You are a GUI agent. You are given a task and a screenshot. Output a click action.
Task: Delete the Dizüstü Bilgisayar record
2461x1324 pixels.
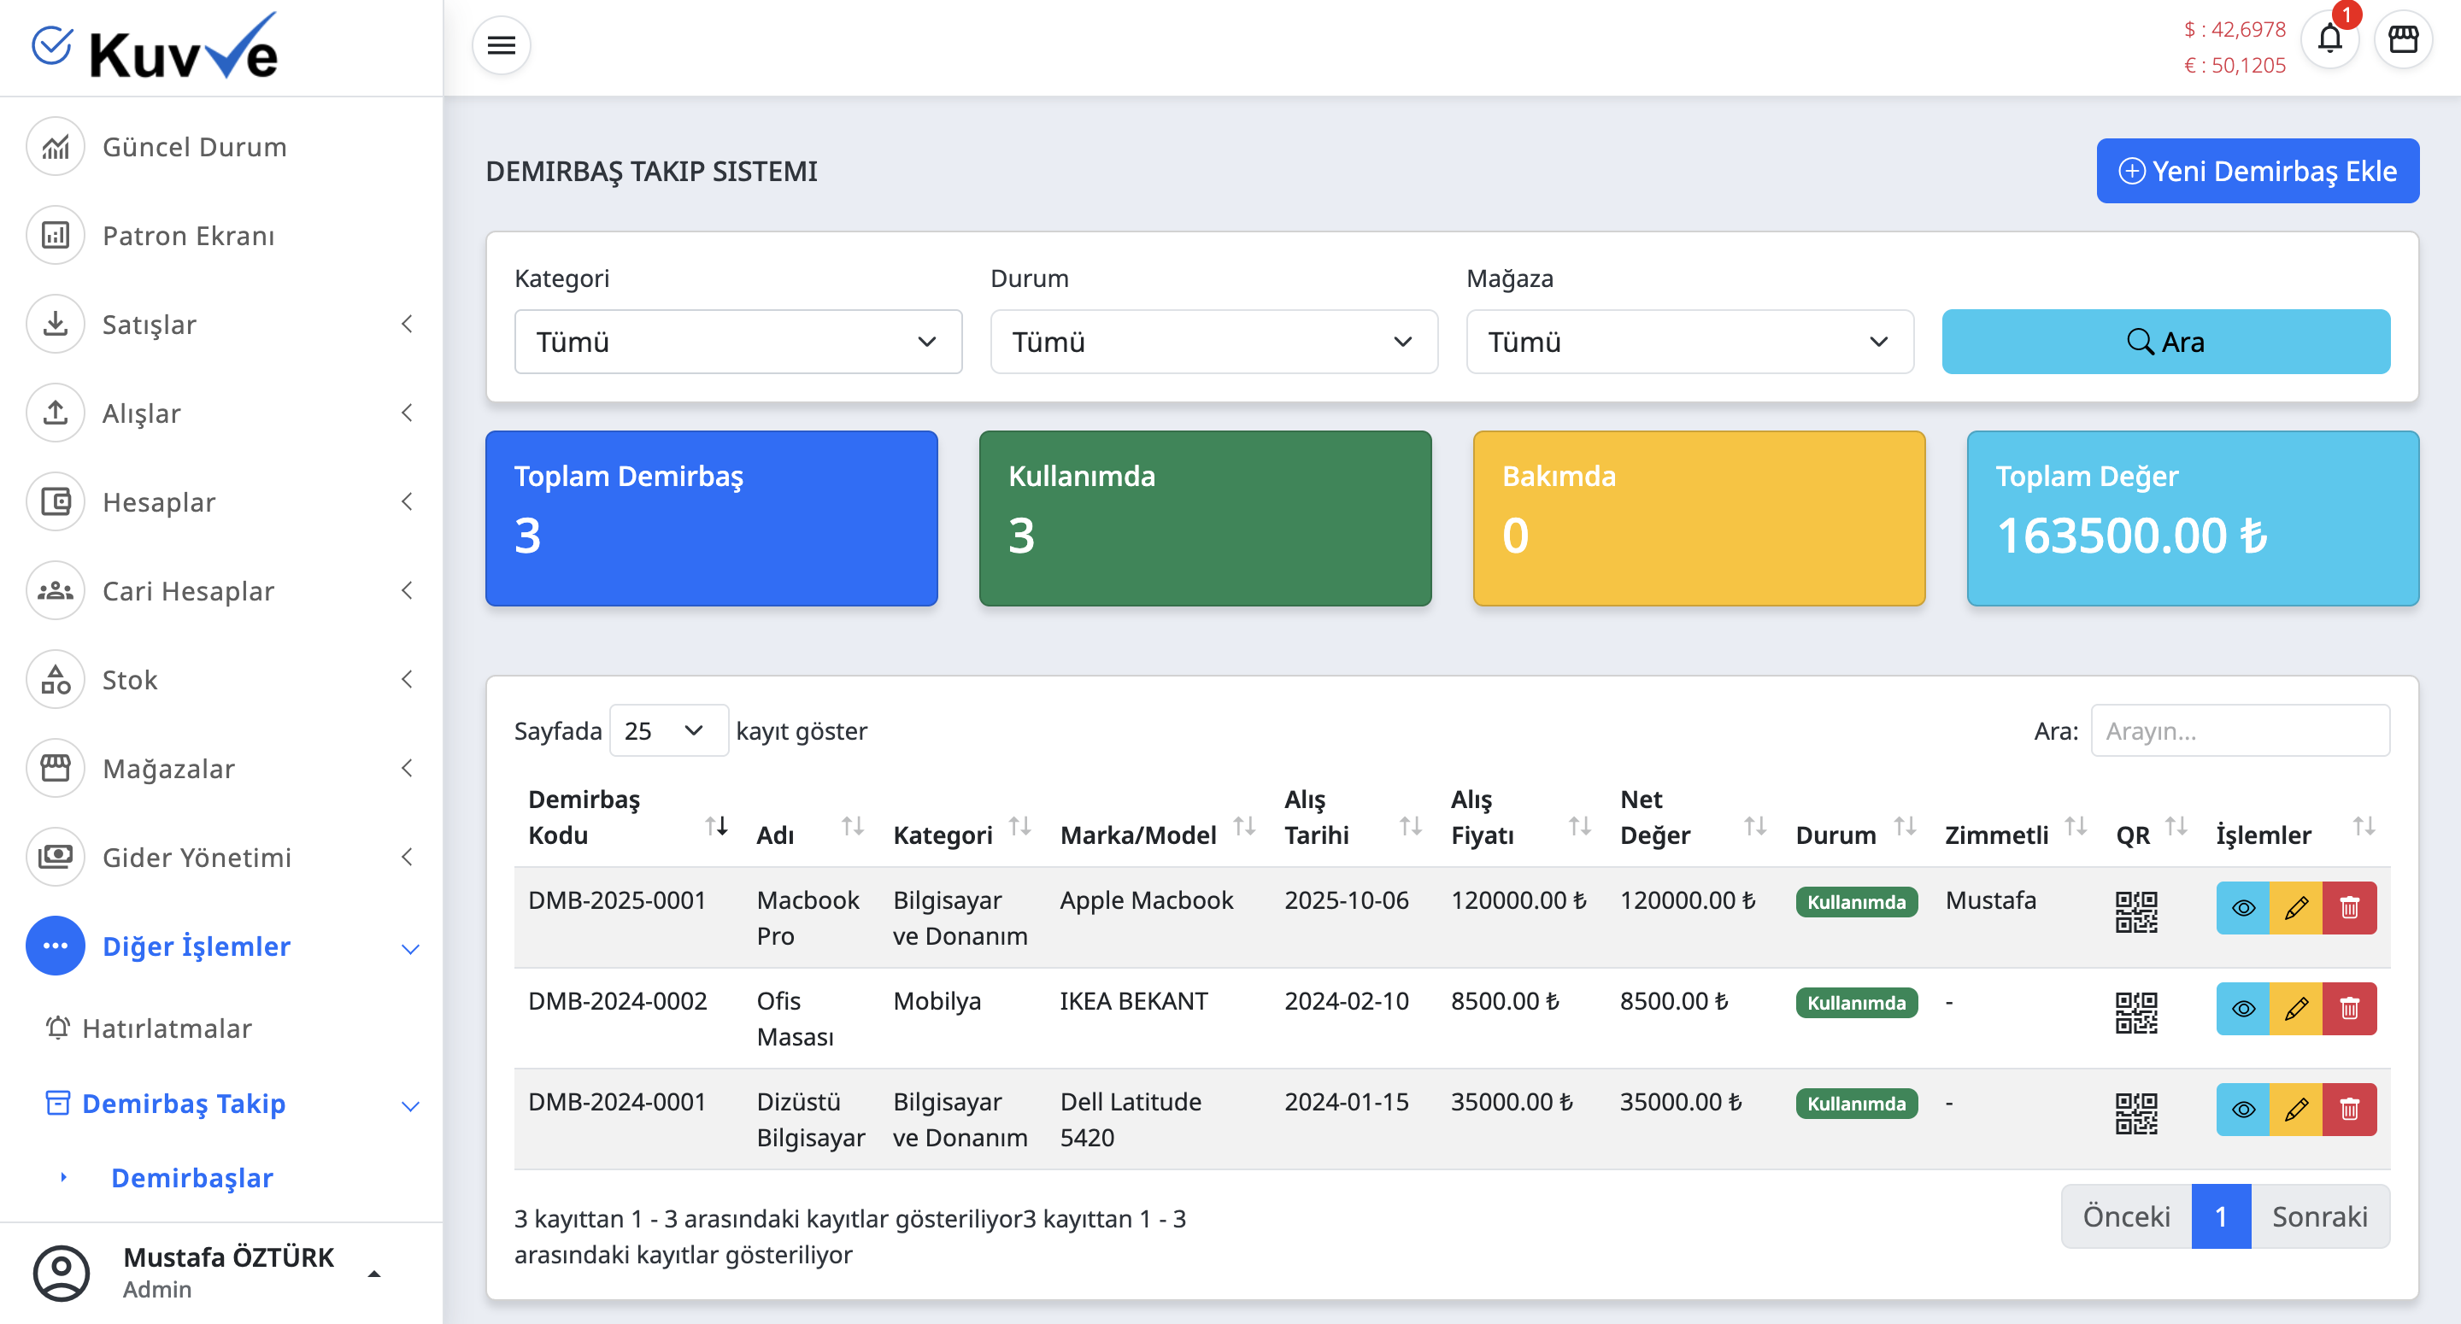pyautogui.click(x=2349, y=1109)
